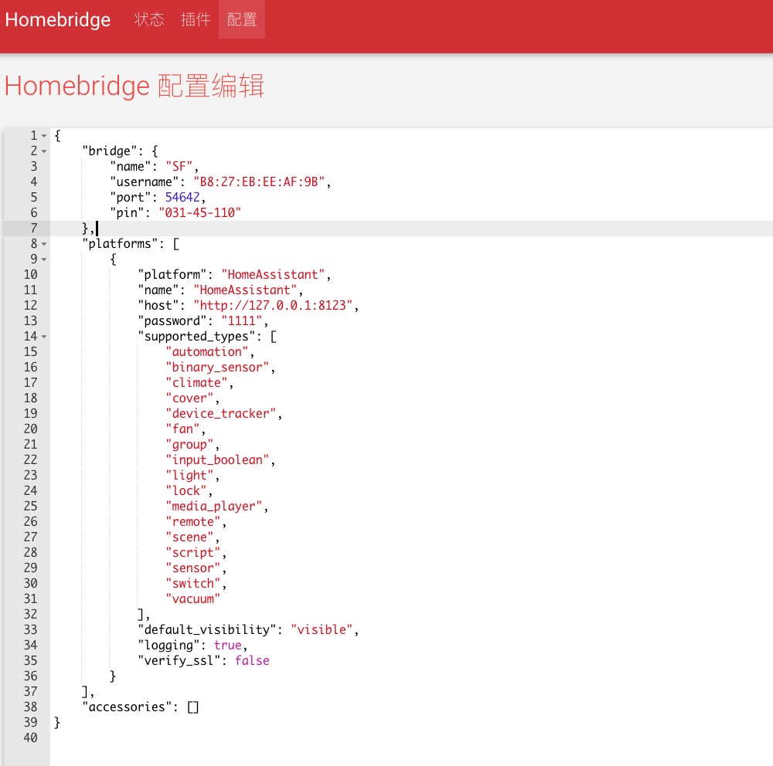The image size is (773, 766).
Task: Collapse supported_types fold on line 14
Action: point(44,337)
